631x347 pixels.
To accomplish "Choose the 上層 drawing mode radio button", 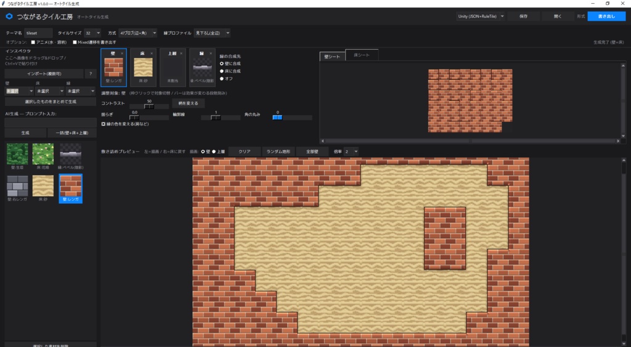I will [x=214, y=151].
